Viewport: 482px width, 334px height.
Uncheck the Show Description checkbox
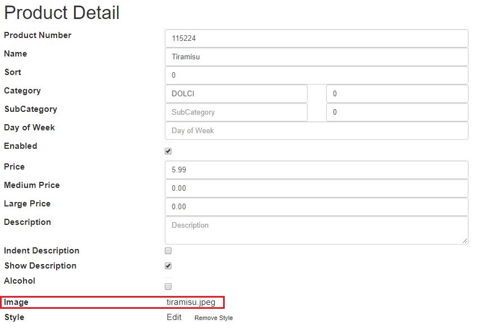point(168,266)
